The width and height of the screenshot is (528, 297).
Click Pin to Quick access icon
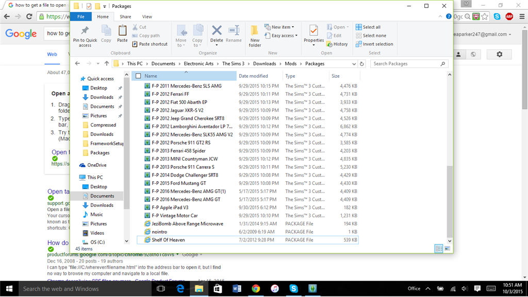pos(85,30)
